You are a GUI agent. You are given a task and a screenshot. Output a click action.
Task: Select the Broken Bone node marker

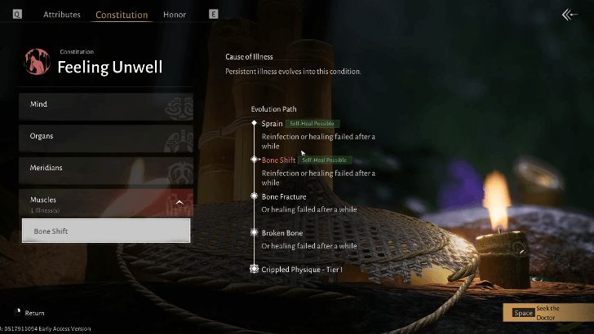point(255,232)
